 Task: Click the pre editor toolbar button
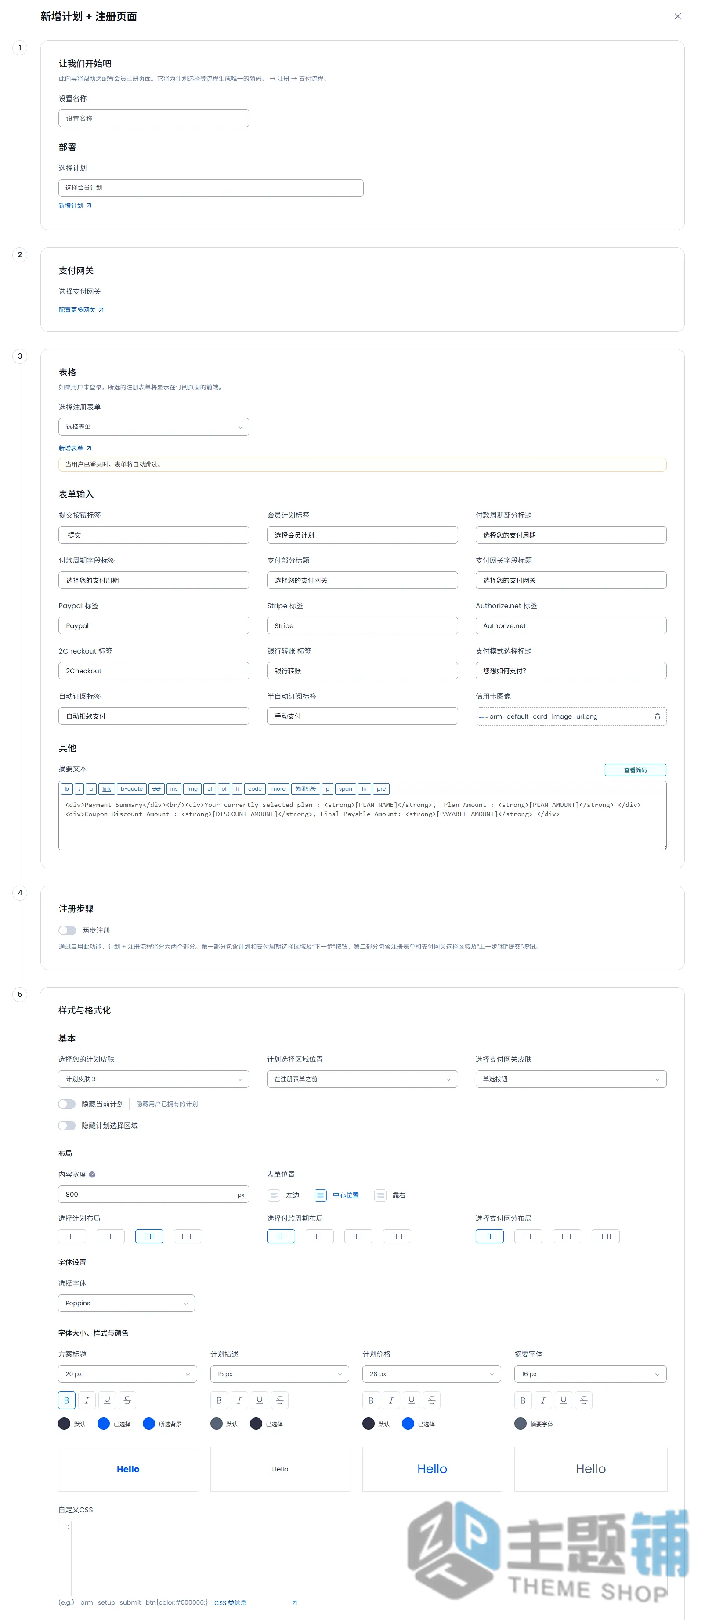(381, 788)
